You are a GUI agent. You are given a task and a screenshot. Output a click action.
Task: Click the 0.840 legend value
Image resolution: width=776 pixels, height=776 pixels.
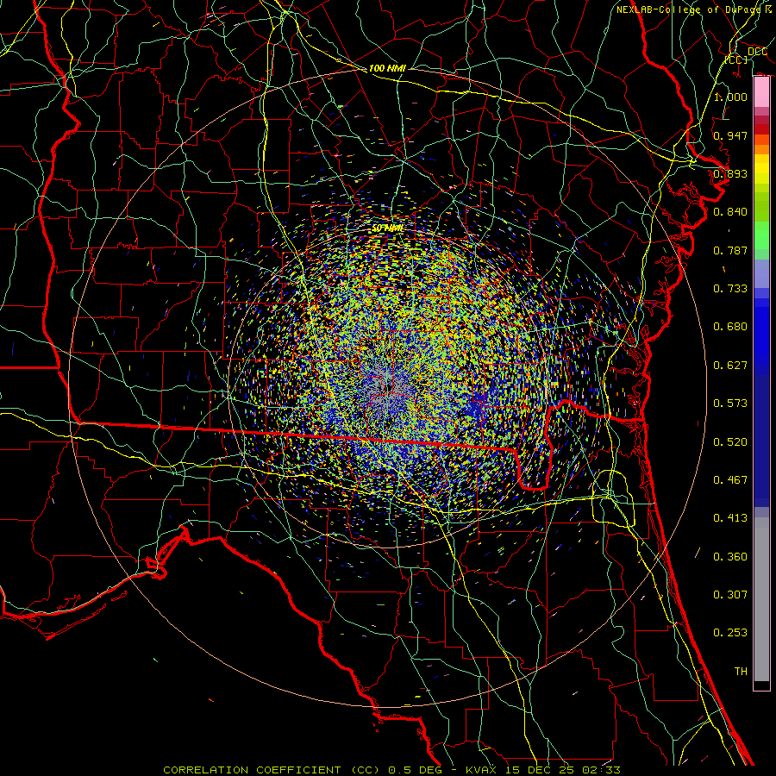730,212
